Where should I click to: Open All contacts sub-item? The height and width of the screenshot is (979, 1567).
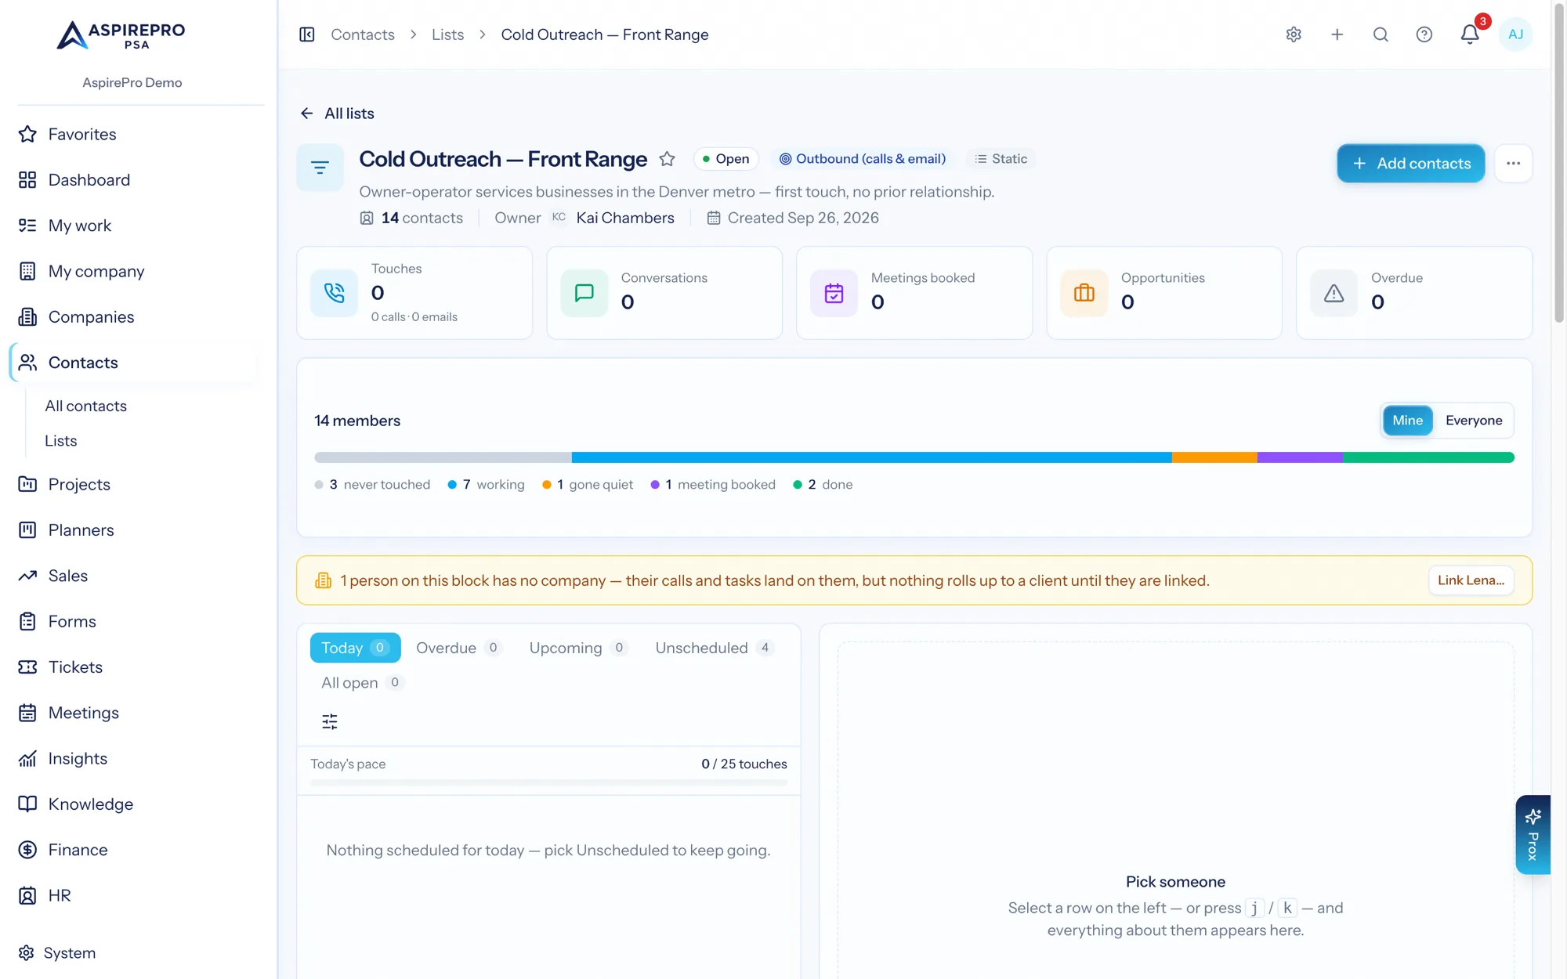tap(86, 406)
